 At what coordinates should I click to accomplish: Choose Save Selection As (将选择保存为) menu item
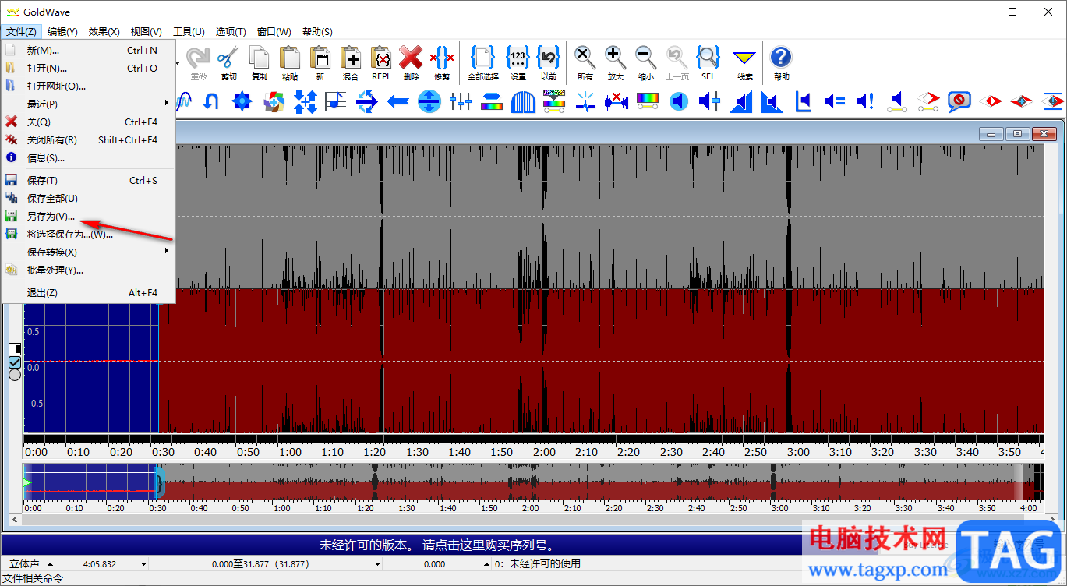[x=89, y=234]
